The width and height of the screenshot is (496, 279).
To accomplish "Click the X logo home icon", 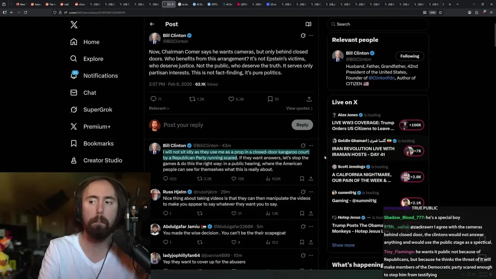I will (x=74, y=25).
